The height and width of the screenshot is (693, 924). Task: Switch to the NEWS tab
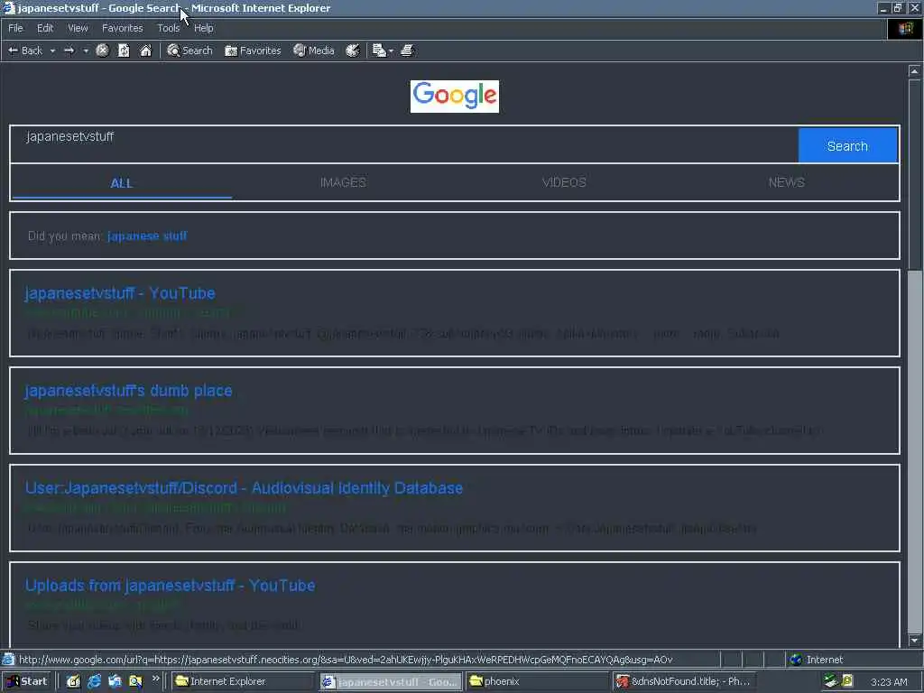[786, 182]
